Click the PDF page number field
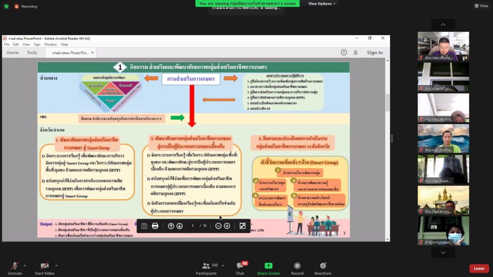The width and height of the screenshot is (493, 277). [193, 226]
